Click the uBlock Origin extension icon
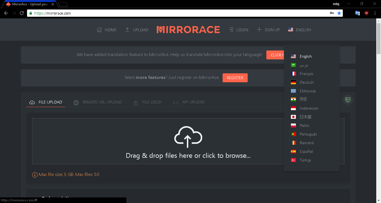 click(x=366, y=13)
